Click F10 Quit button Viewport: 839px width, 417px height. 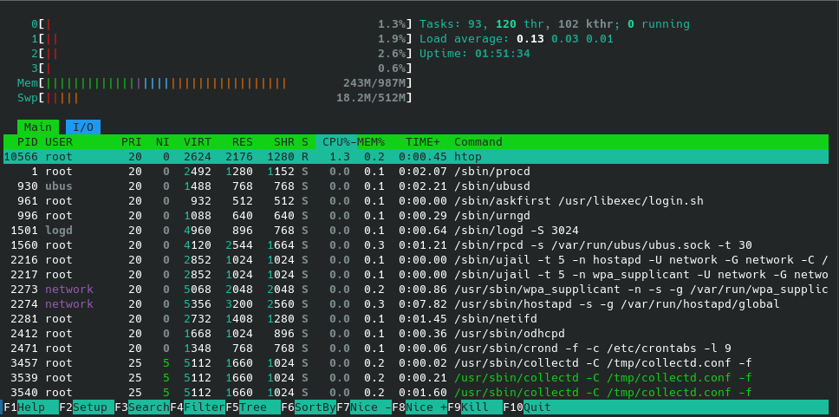pyautogui.click(x=530, y=407)
